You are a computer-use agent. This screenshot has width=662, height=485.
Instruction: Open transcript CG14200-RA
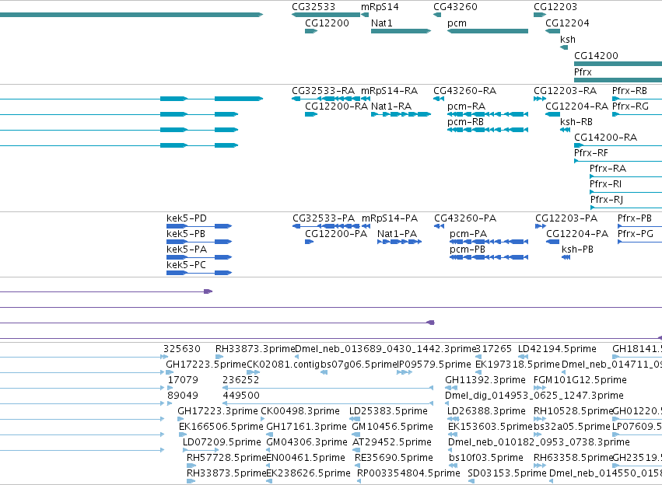coord(605,138)
